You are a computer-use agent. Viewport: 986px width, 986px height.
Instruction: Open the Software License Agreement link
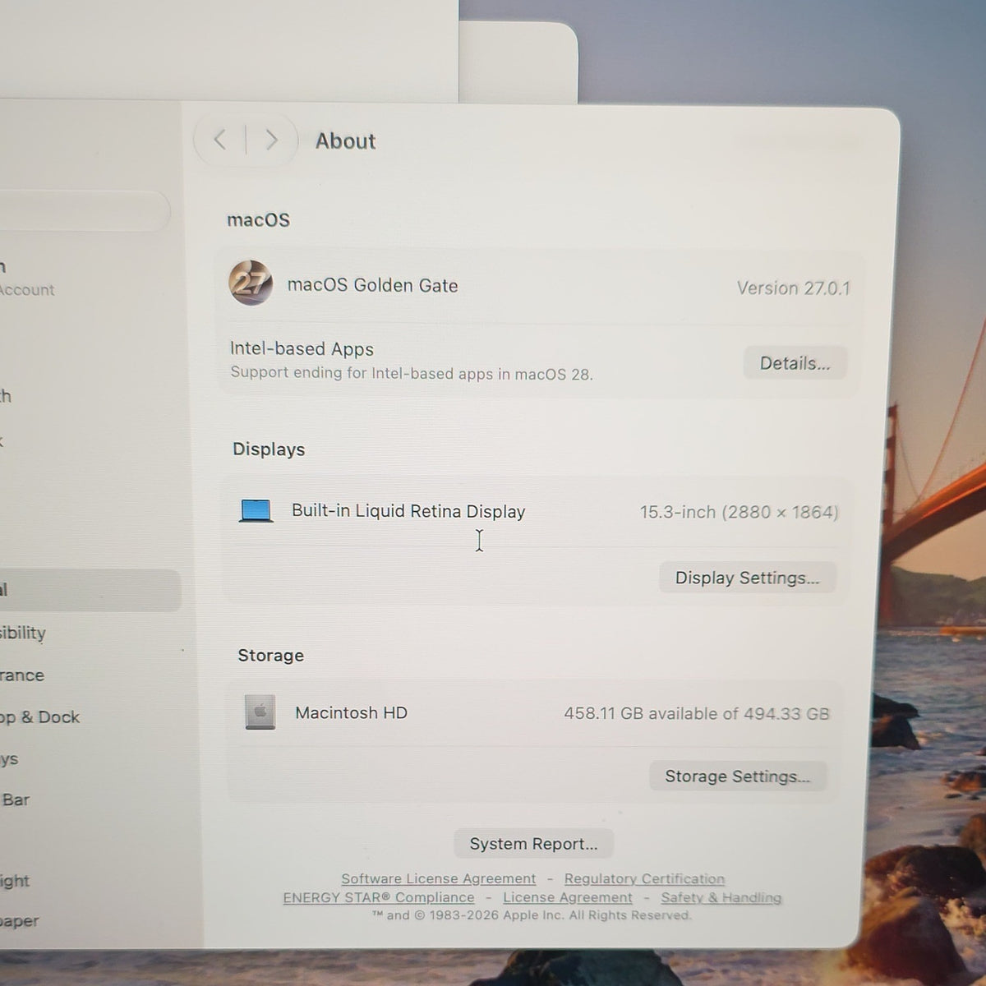click(438, 878)
